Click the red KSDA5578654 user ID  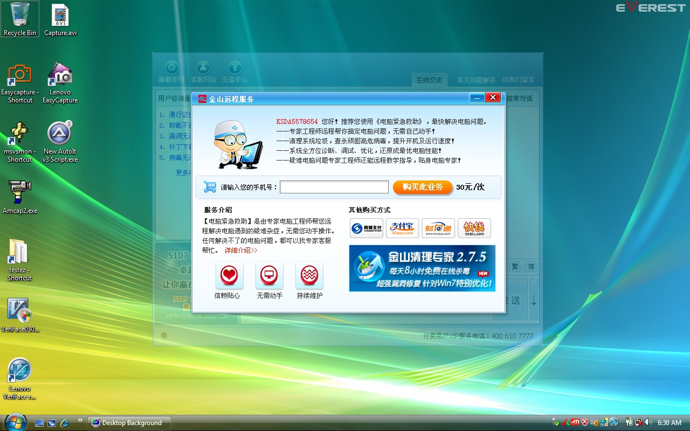[297, 122]
